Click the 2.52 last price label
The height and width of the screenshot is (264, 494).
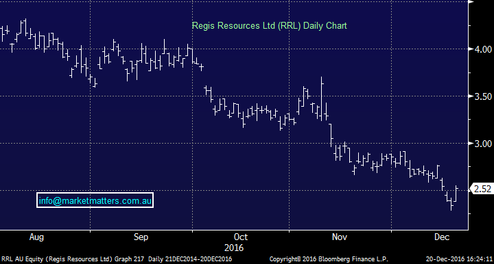pyautogui.click(x=482, y=189)
